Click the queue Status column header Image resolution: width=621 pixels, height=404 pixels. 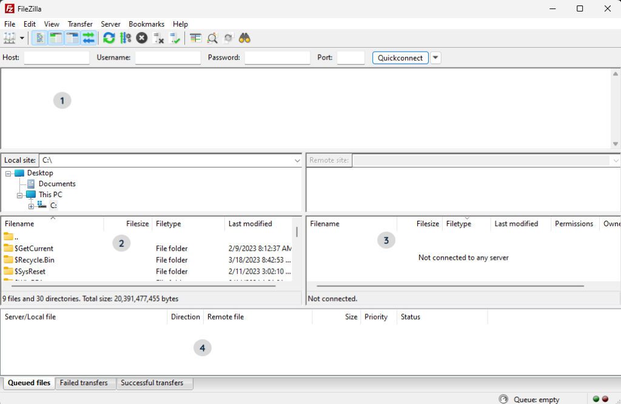point(442,317)
